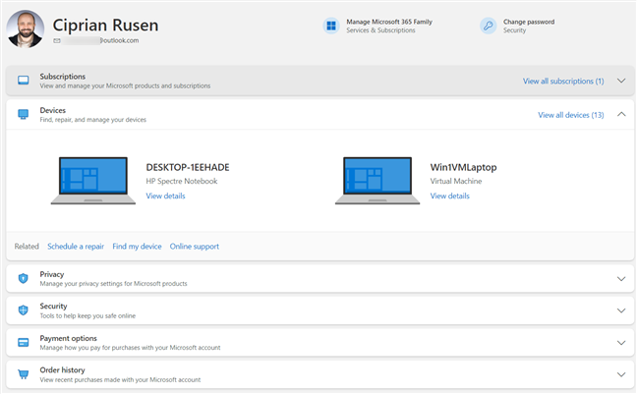This screenshot has width=637, height=394.
Task: Expand the Subscriptions section chevron
Action: pyautogui.click(x=621, y=81)
